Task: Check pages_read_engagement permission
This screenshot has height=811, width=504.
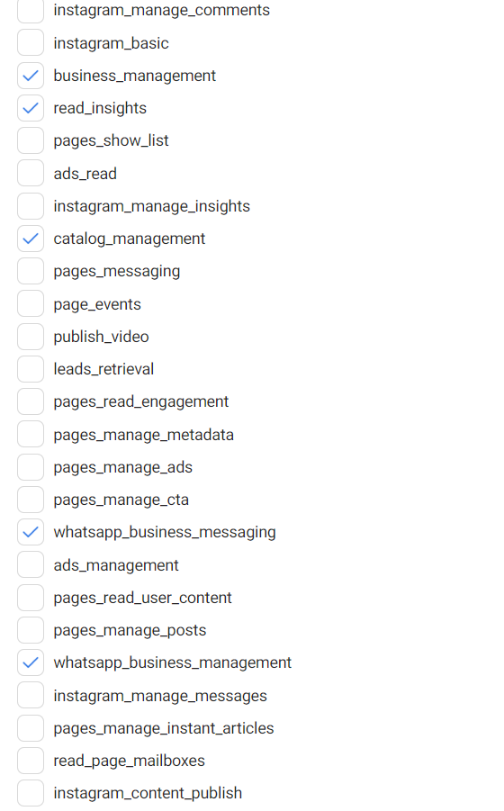Action: [x=31, y=401]
